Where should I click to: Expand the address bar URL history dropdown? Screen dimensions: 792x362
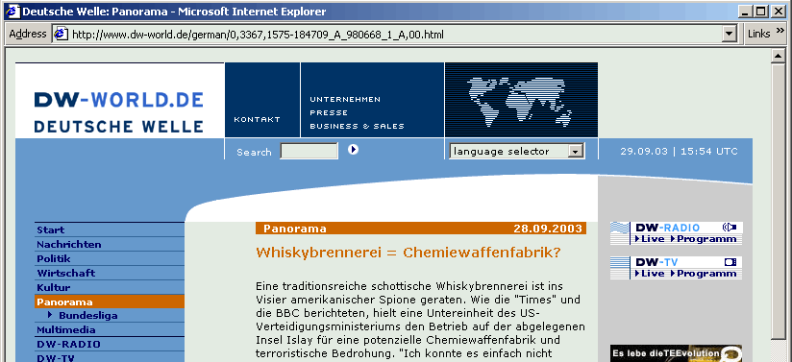pyautogui.click(x=729, y=35)
